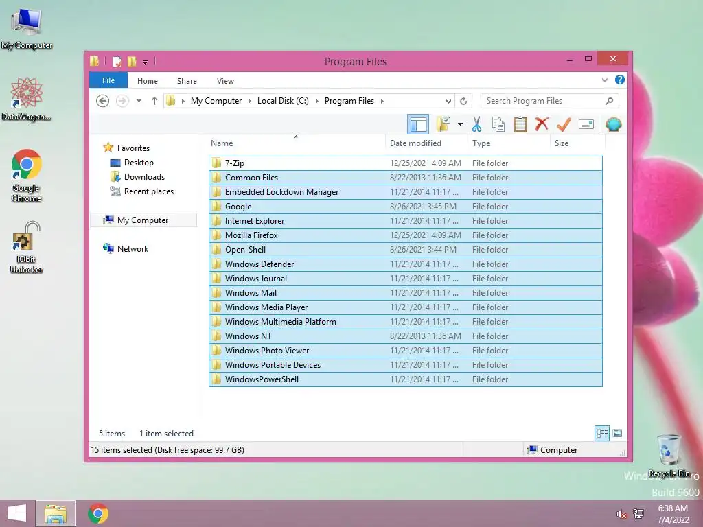Select My Computer in navigation pane
703x527 pixels.
(x=143, y=220)
